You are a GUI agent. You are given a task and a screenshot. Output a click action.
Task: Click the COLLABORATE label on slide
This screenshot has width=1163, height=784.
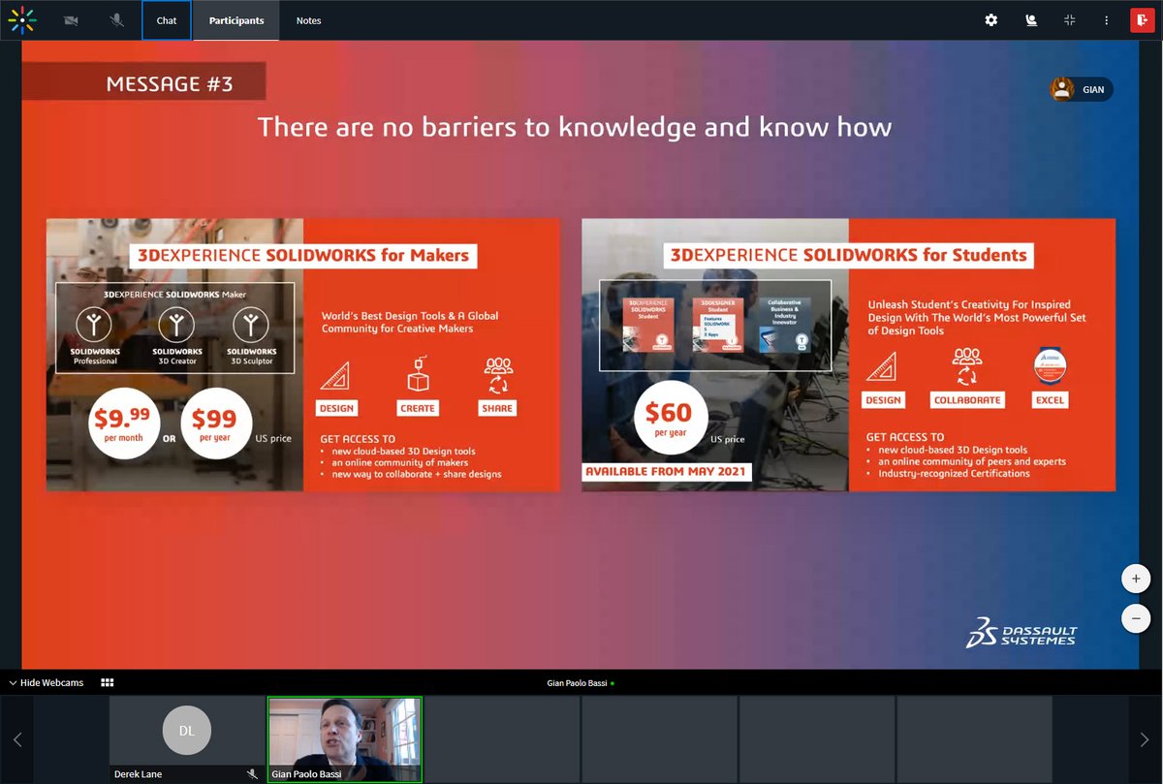point(967,399)
